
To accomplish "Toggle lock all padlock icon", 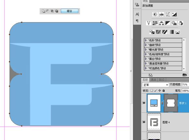I will click(164, 90).
